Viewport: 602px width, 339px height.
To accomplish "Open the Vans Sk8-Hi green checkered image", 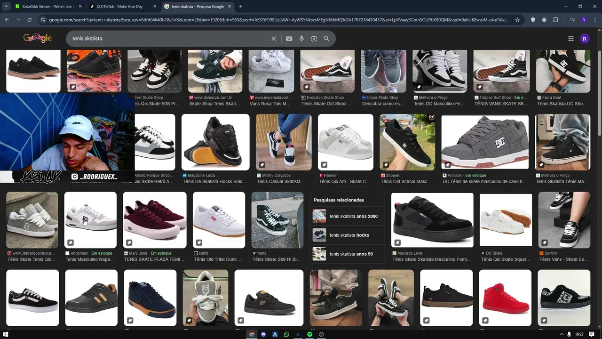I will 277,220.
